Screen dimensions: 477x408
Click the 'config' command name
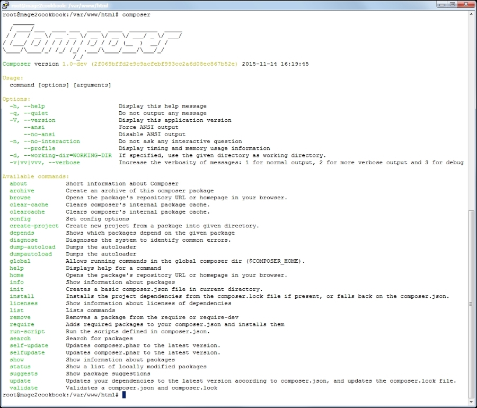(20, 219)
